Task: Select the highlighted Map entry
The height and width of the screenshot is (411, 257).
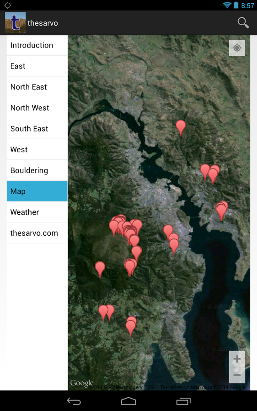Action: pyautogui.click(x=37, y=191)
